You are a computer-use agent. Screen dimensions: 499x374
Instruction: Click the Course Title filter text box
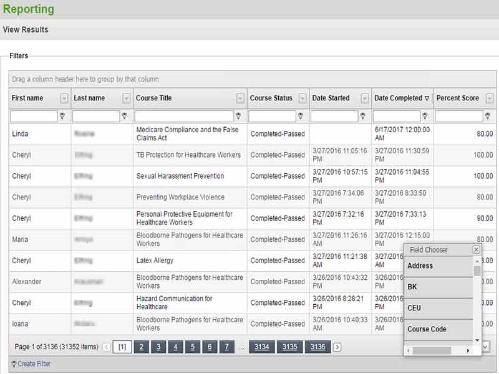pyautogui.click(x=183, y=116)
